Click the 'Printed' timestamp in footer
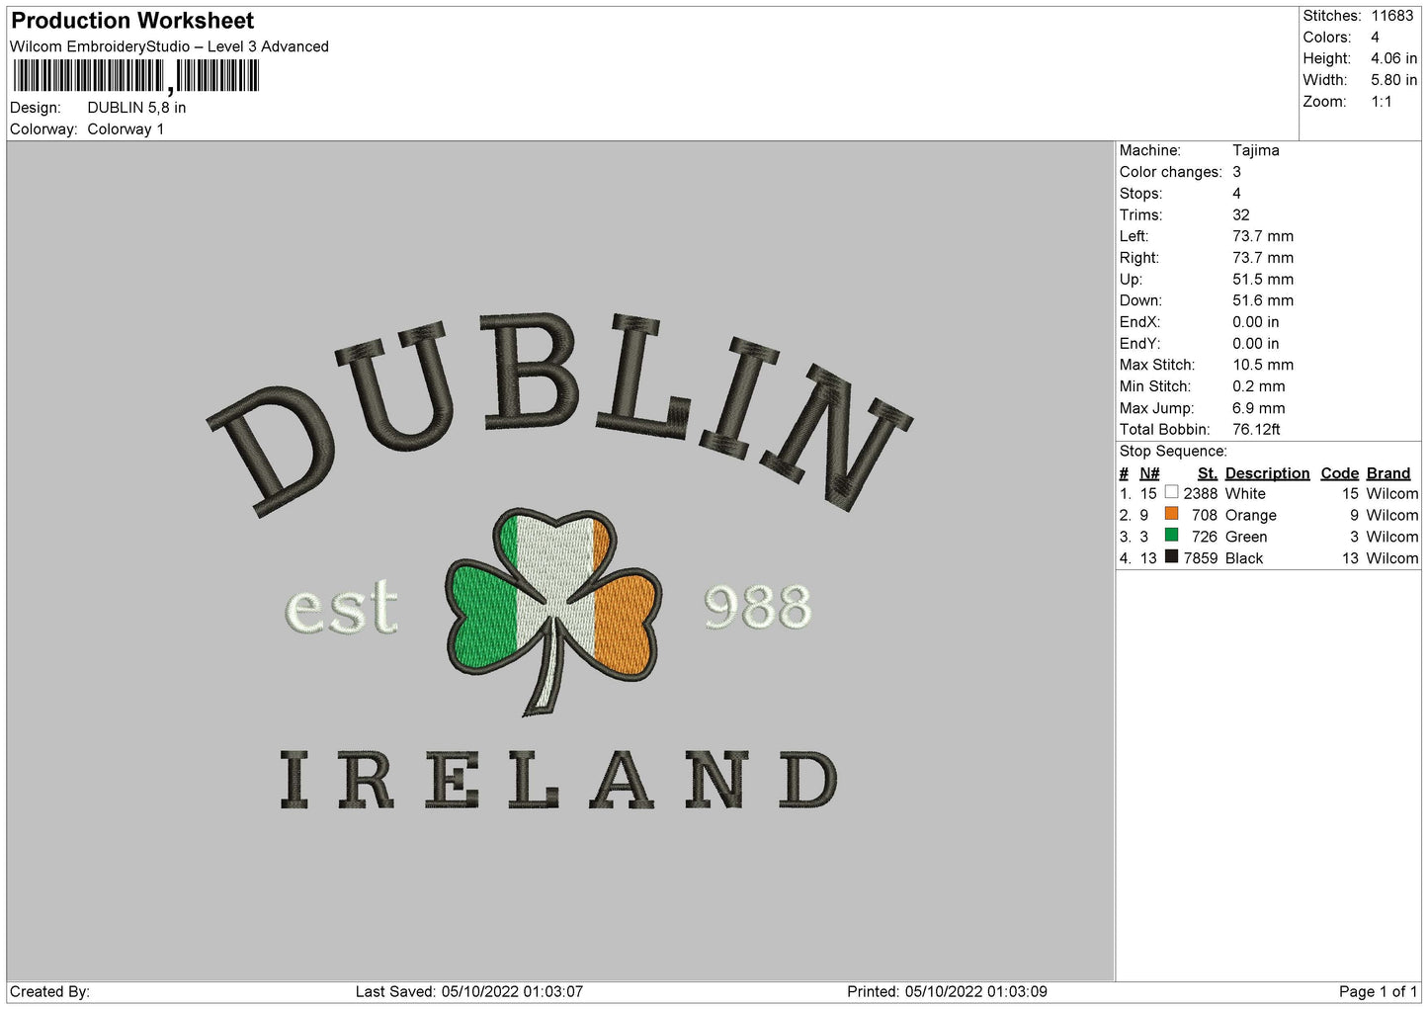Viewport: 1428px width, 1009px height. (x=947, y=992)
